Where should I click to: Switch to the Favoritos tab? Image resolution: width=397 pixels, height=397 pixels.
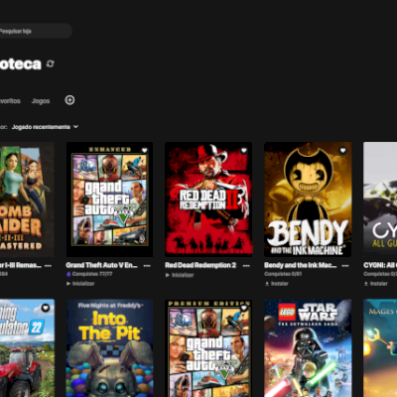point(10,101)
